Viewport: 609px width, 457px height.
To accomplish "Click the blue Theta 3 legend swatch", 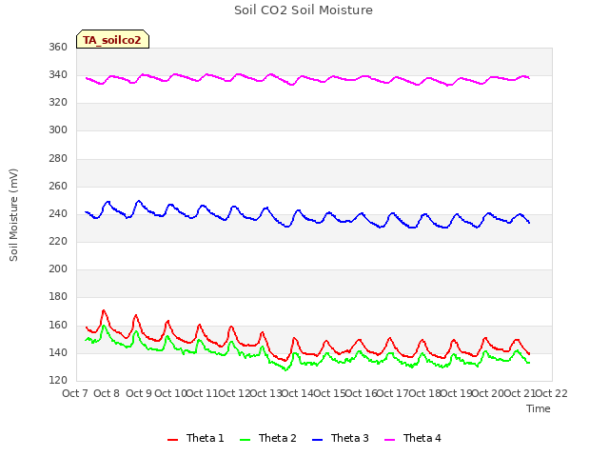I will click(x=317, y=440).
